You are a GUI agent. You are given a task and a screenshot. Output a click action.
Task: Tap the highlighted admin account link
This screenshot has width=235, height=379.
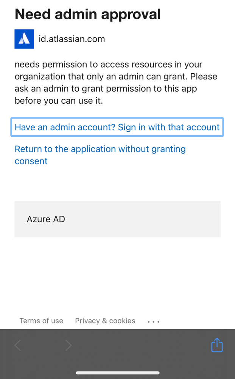click(117, 127)
